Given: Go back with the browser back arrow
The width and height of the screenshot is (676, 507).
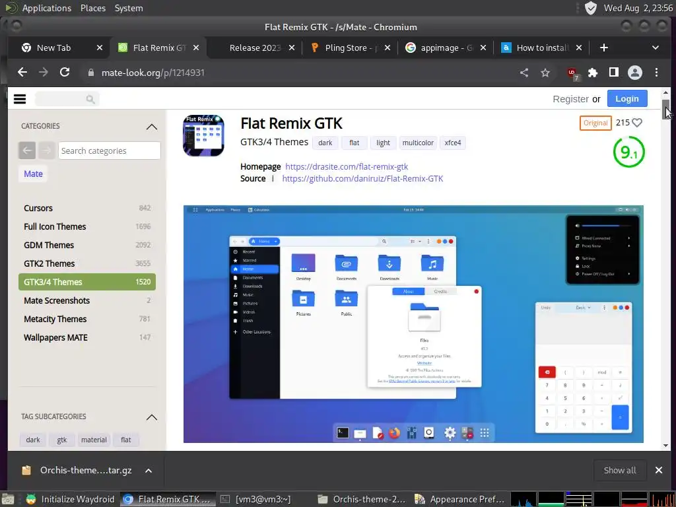Looking at the screenshot, I should [x=22, y=73].
